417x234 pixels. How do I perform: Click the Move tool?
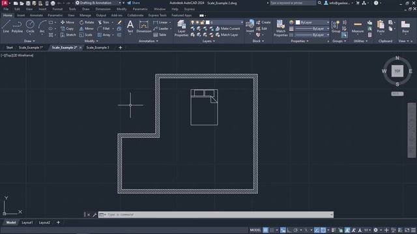click(x=67, y=22)
